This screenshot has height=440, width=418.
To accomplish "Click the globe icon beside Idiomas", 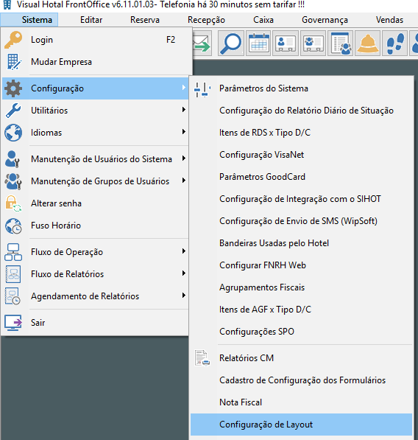I will tap(13, 133).
